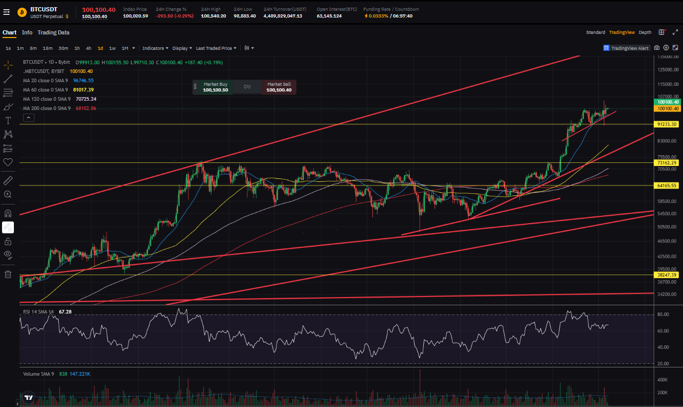Switch to the Info tab
This screenshot has width=683, height=407.
[x=27, y=32]
